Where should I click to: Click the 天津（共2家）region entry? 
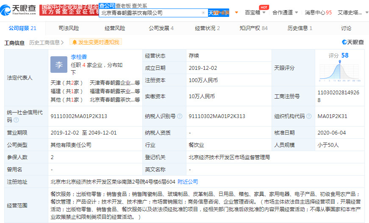(67, 83)
